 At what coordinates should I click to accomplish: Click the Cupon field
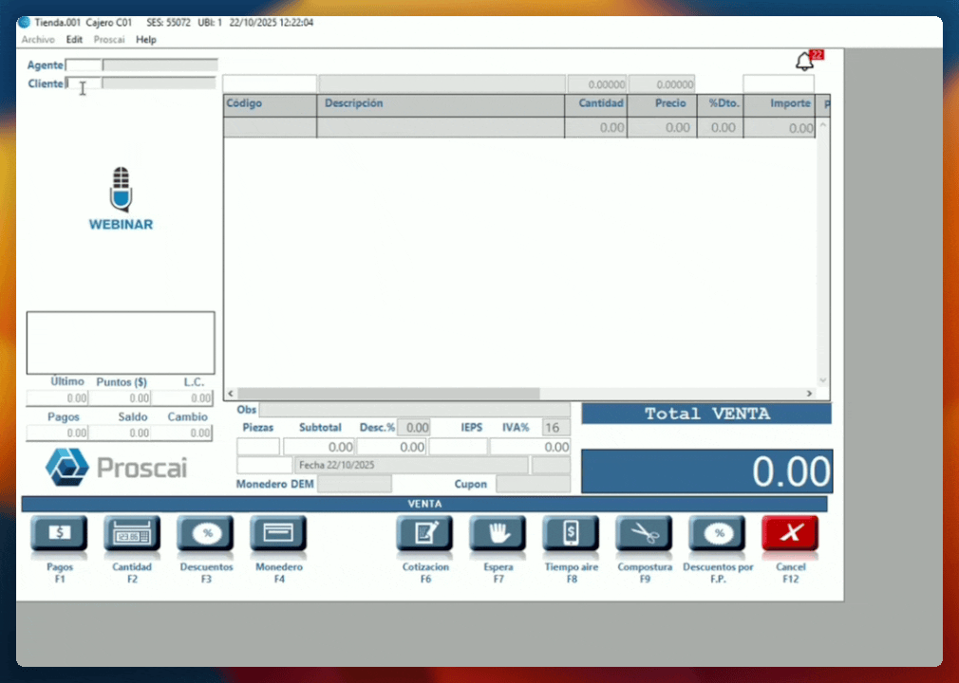point(534,484)
